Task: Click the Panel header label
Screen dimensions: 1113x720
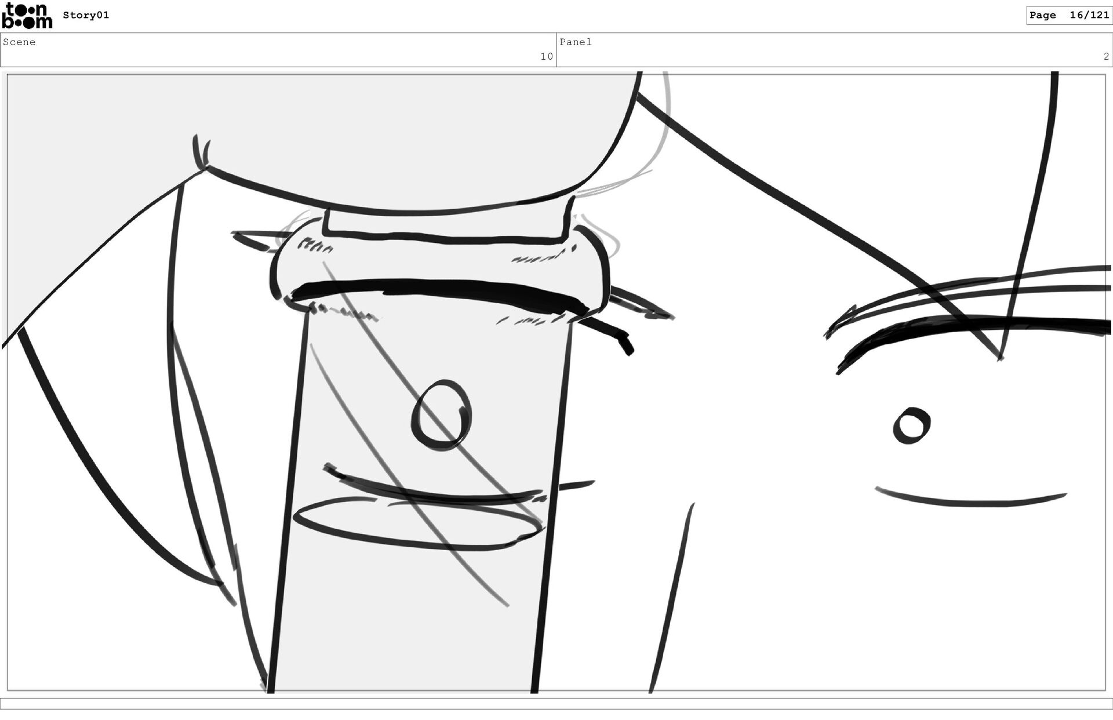Action: (x=575, y=42)
